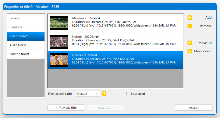Screen dimensions: 220x118
Task: Go to the Audio tracks tab
Action: coord(26,45)
